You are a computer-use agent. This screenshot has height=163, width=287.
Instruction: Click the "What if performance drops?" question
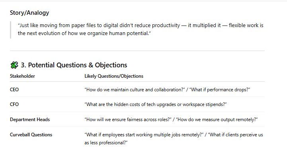click(220, 90)
